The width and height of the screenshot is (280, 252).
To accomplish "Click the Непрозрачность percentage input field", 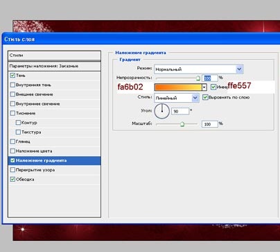I will [x=210, y=78].
